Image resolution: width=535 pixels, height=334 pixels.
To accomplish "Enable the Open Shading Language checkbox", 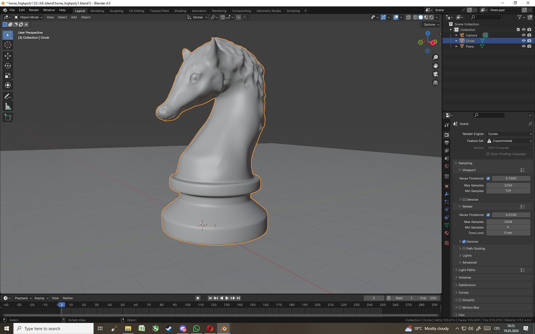I will click(x=488, y=154).
